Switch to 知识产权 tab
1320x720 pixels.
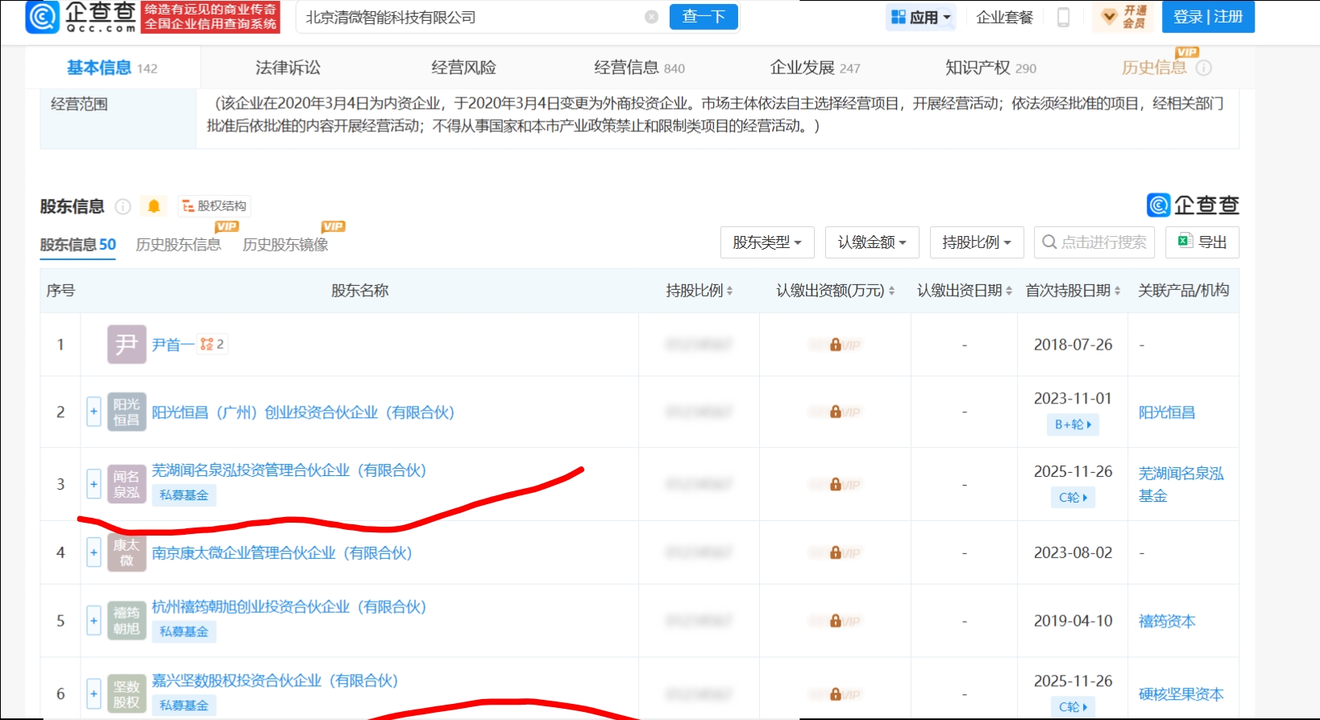click(990, 68)
